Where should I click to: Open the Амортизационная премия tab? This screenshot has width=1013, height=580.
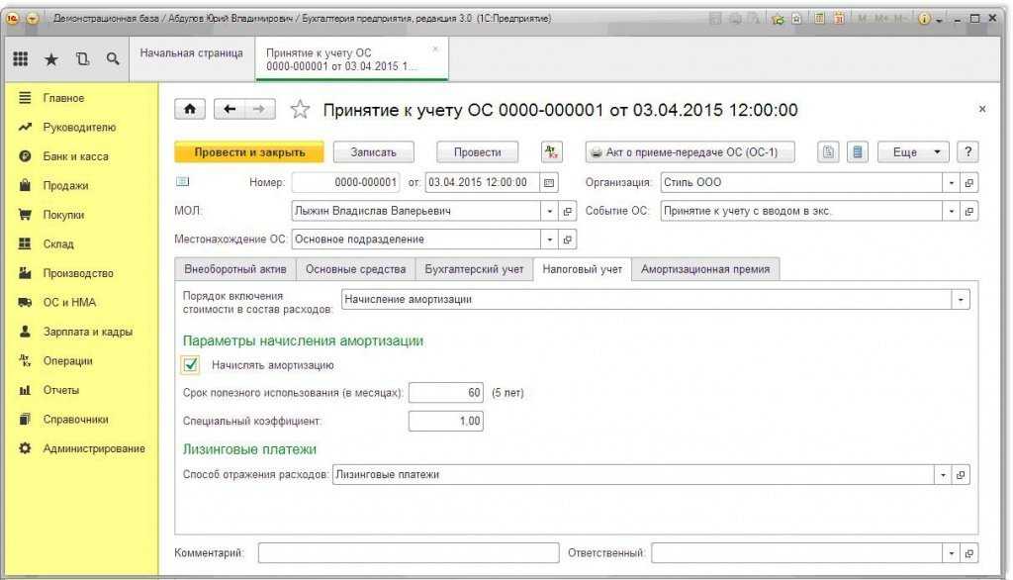[x=706, y=269]
